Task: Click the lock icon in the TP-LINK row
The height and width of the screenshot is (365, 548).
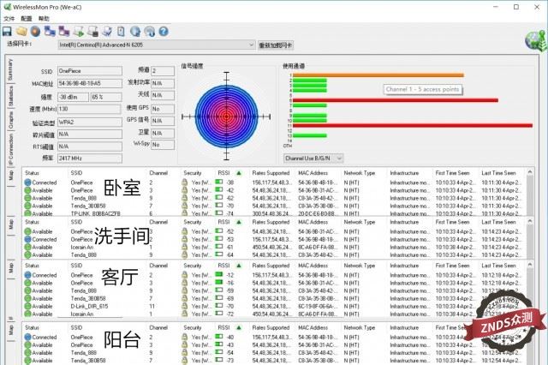Action: [x=185, y=213]
